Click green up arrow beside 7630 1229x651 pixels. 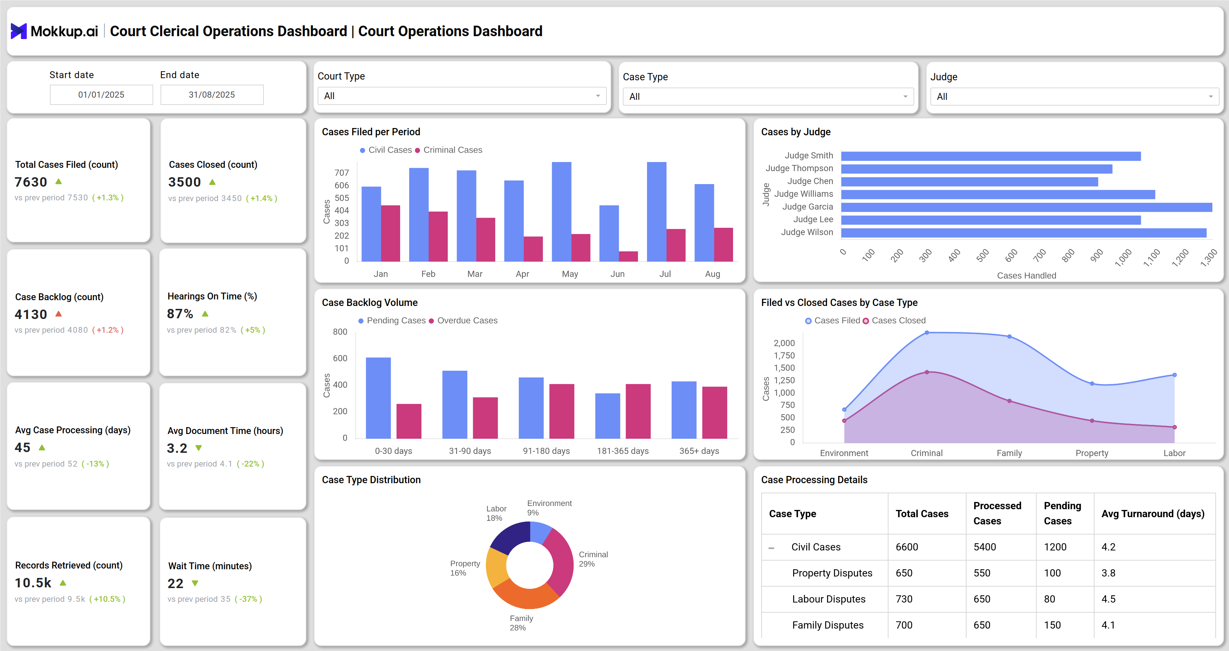pos(59,181)
